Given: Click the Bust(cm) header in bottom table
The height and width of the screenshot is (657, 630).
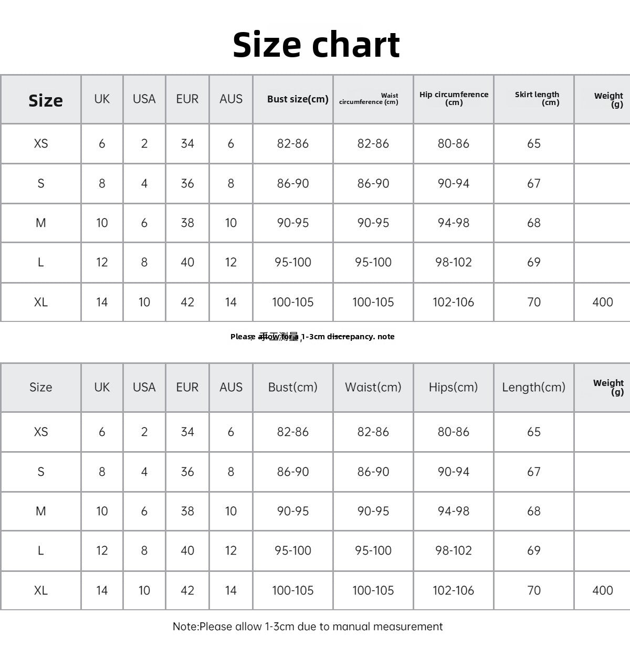Looking at the screenshot, I should 292,387.
